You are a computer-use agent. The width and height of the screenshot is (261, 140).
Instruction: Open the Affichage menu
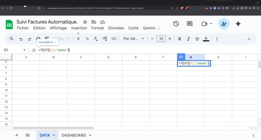pos(58,28)
